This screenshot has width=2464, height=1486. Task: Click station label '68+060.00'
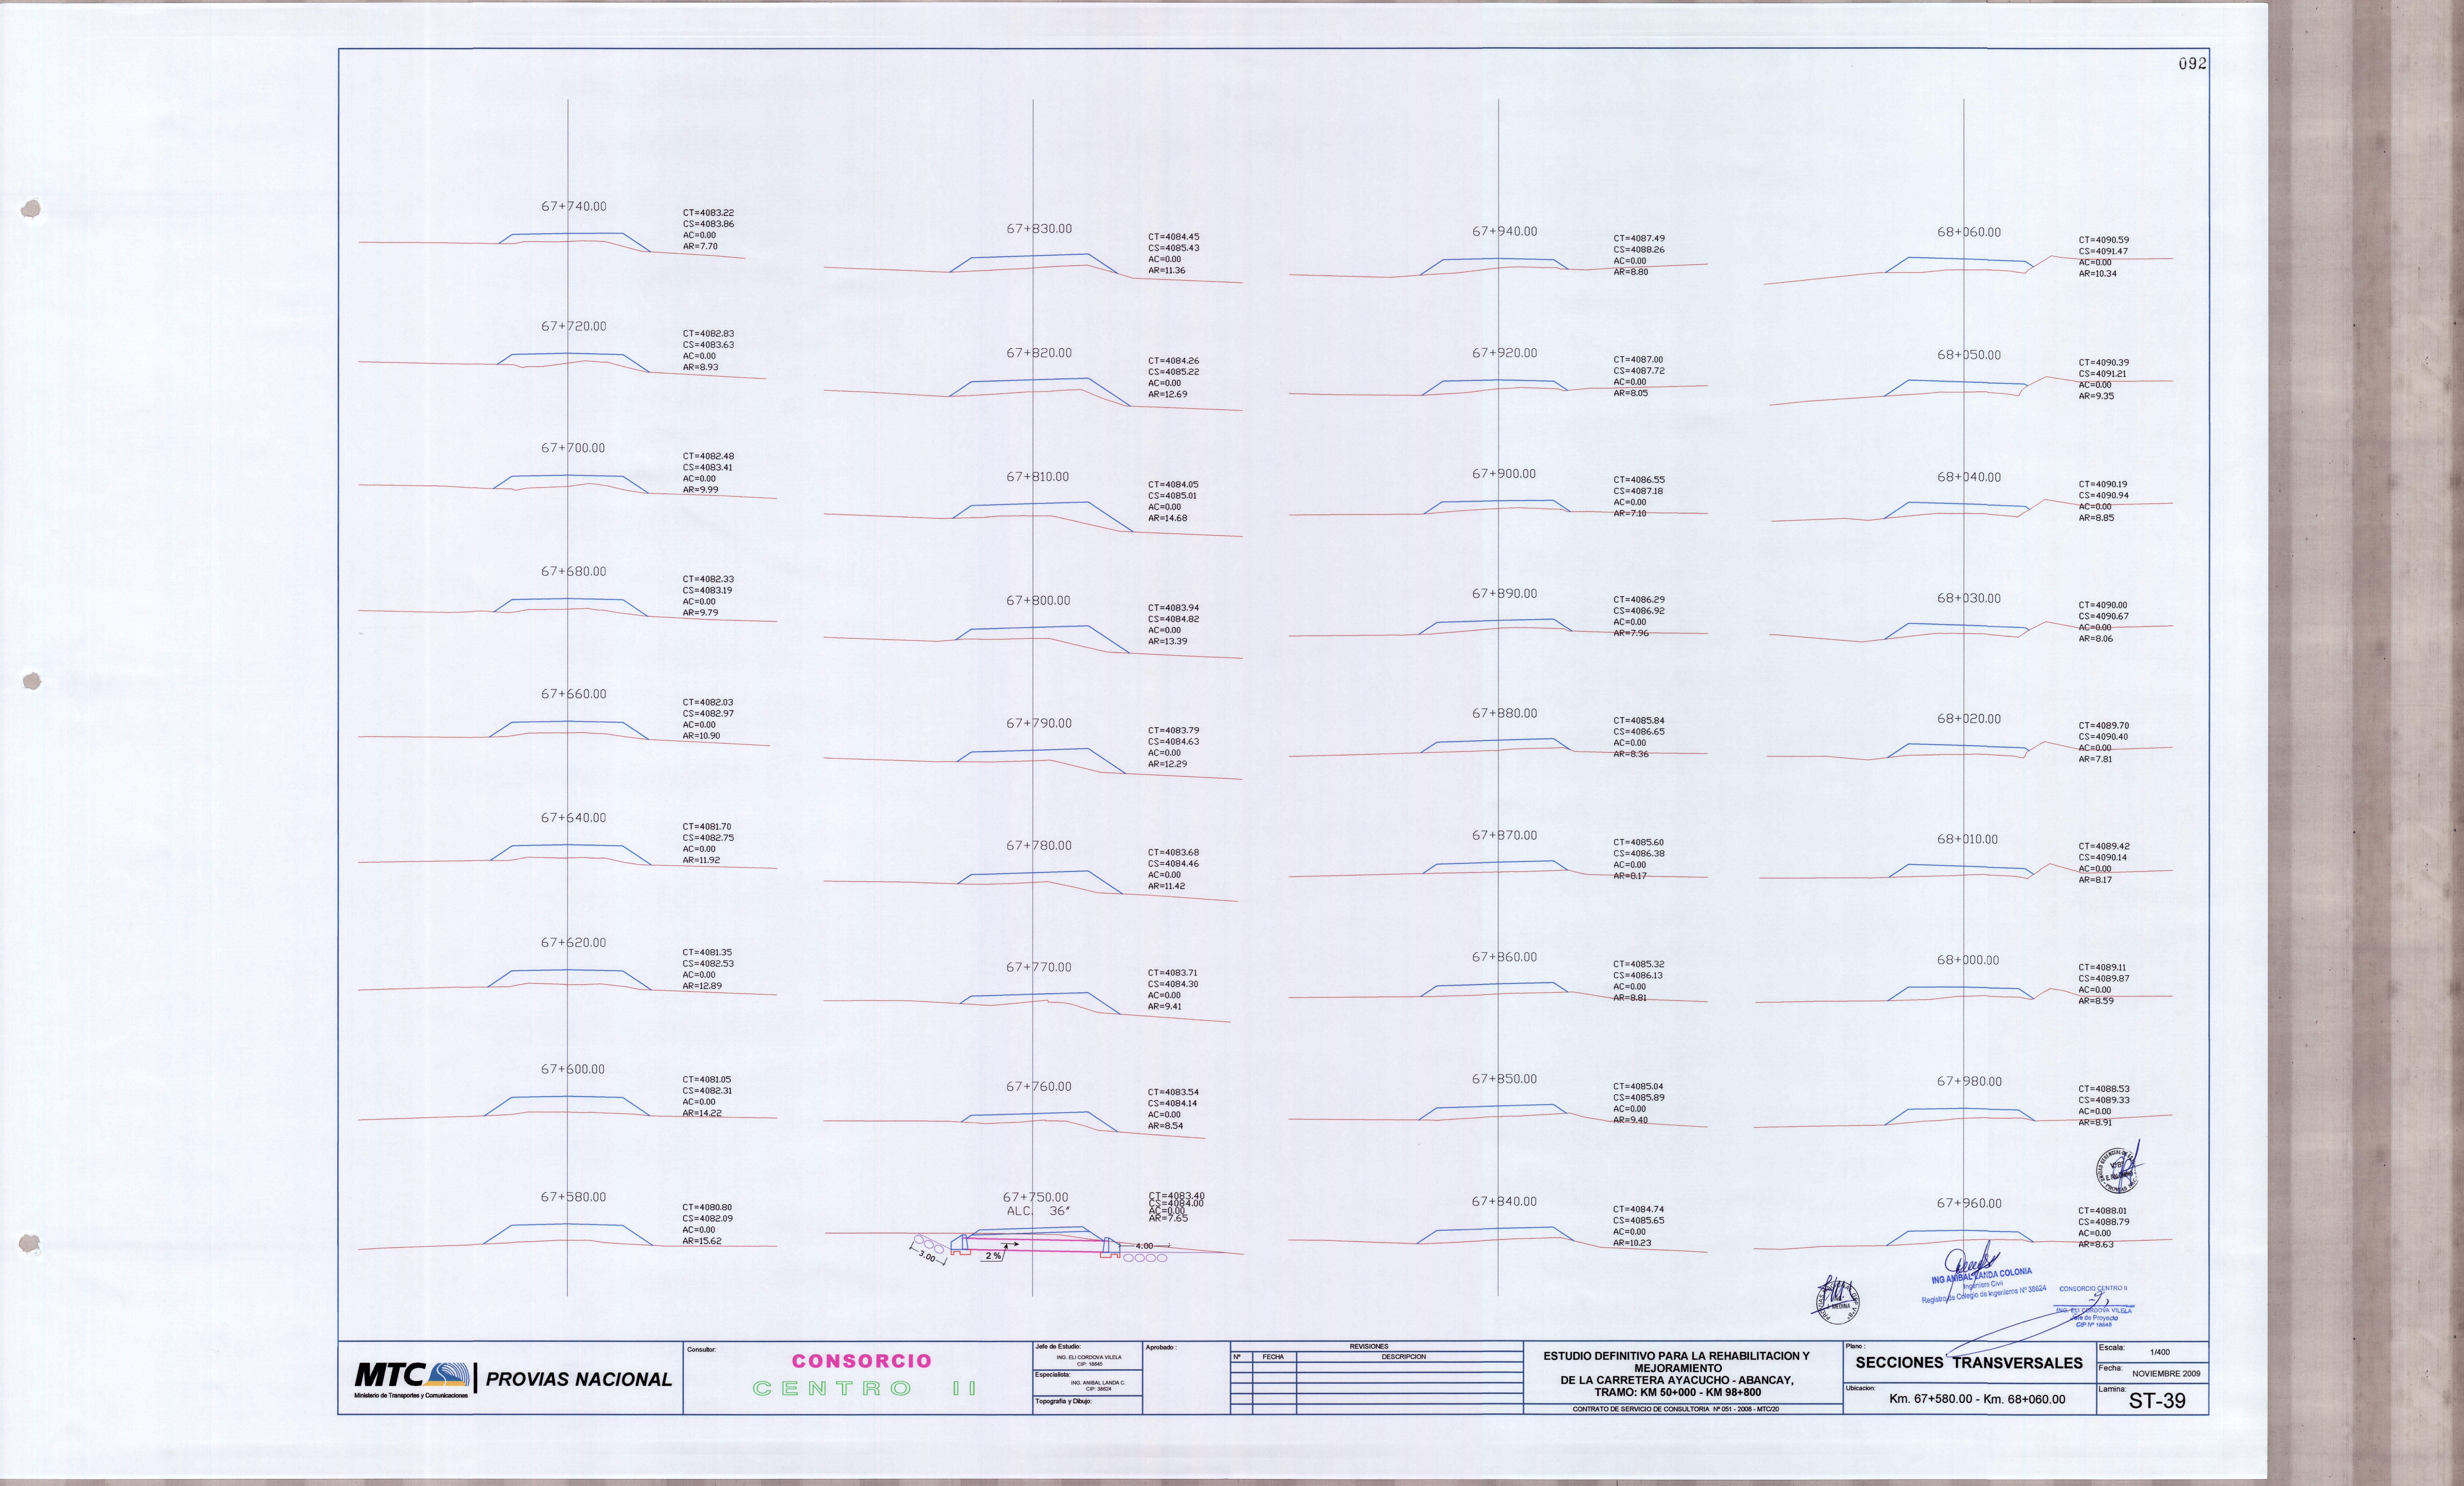click(x=1969, y=232)
